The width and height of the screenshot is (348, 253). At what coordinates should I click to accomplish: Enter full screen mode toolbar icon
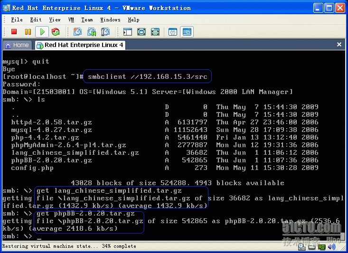coord(155,32)
